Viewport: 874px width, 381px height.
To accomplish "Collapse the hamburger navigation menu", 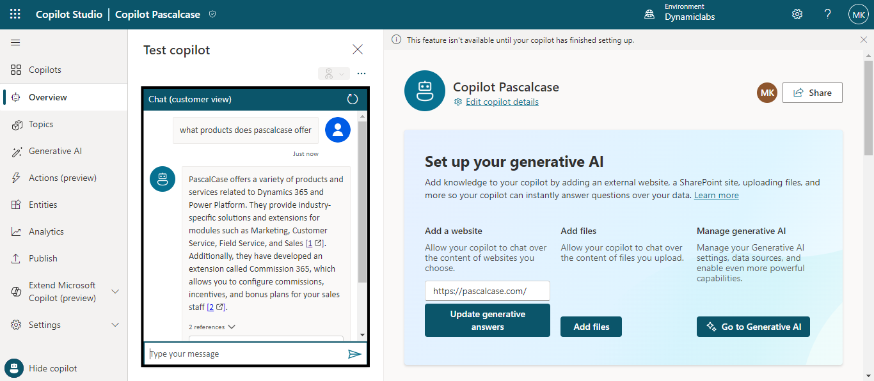I will click(x=15, y=43).
